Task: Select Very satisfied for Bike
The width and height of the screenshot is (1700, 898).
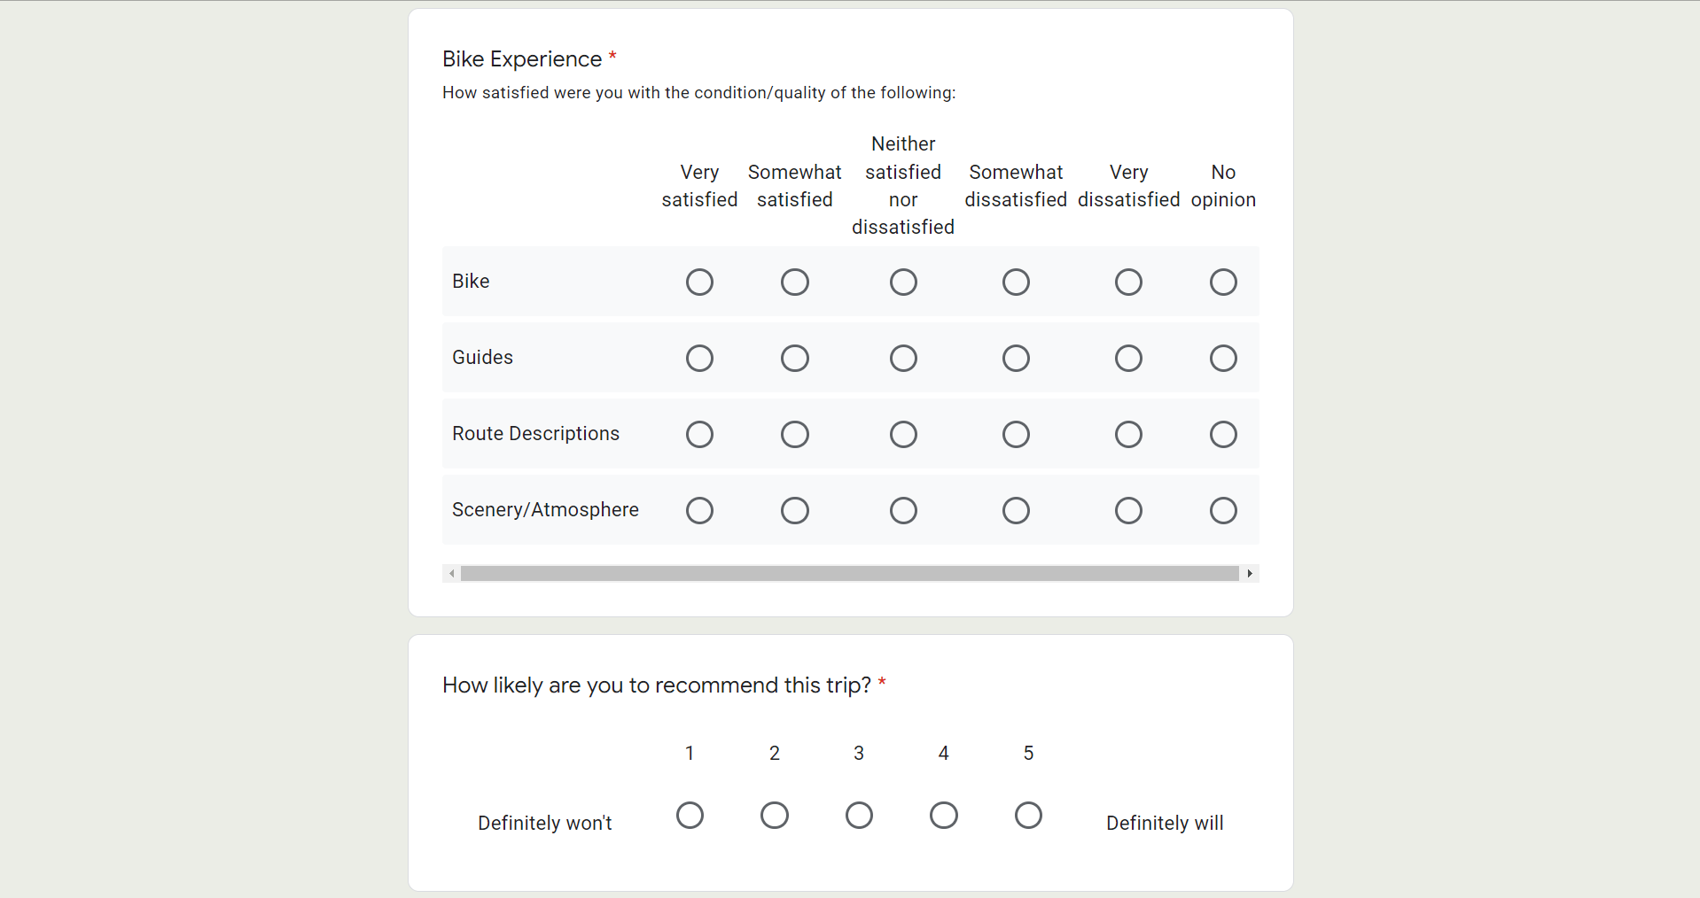Action: tap(699, 283)
